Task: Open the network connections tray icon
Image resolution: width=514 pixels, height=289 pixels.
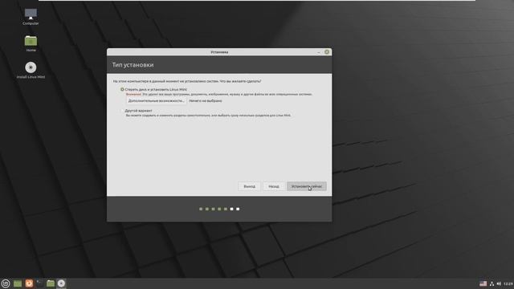Action: pos(492,283)
